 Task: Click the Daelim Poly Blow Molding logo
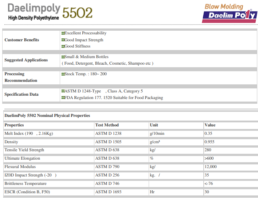pyautogui.click(x=229, y=13)
